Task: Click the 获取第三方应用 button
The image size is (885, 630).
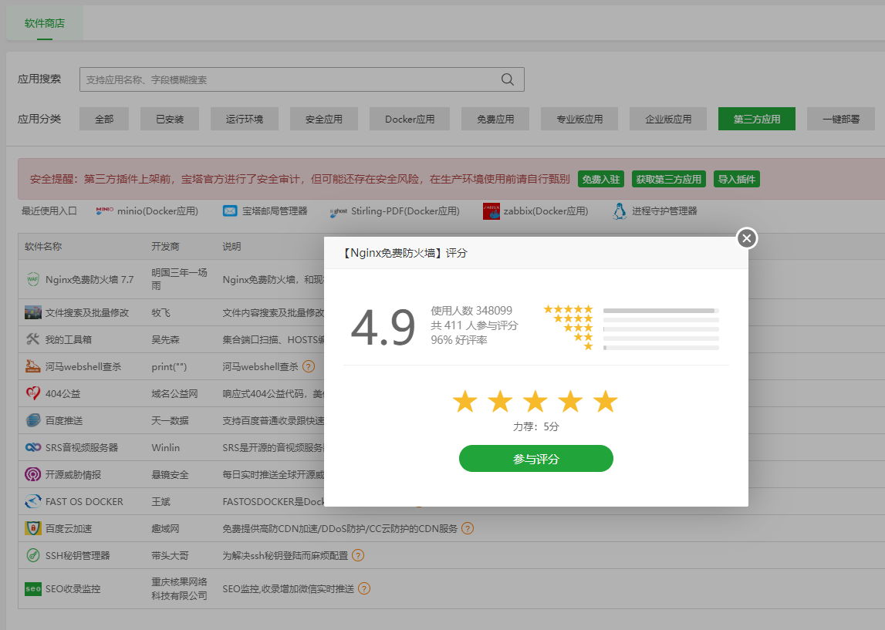Action: tap(668, 180)
